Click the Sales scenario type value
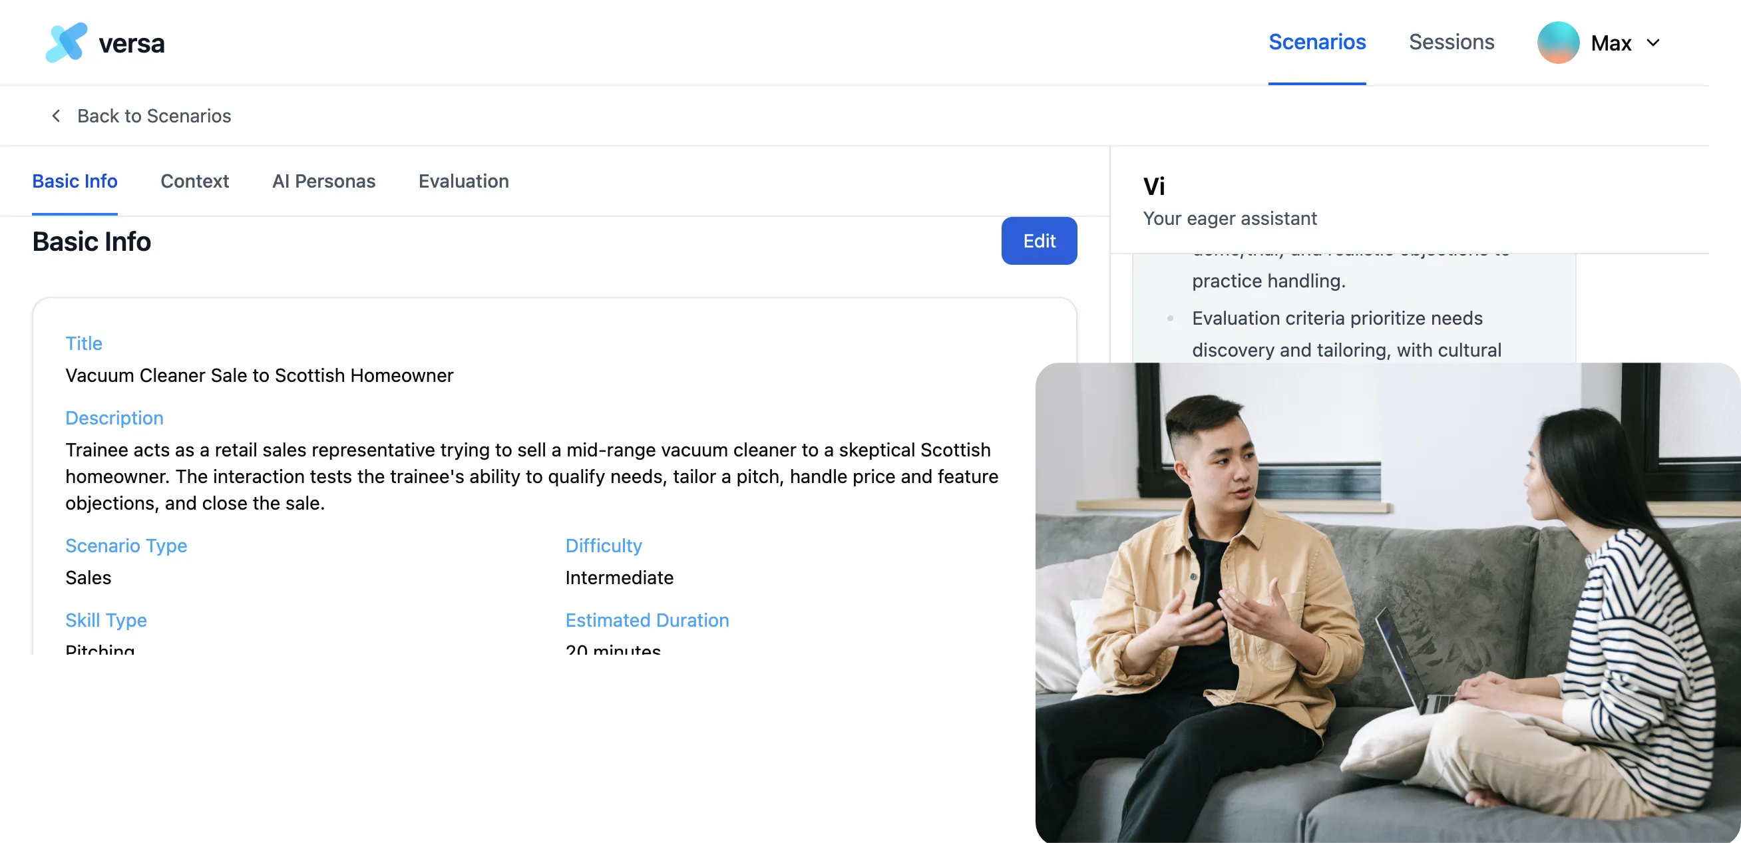This screenshot has height=843, width=1741. [88, 578]
